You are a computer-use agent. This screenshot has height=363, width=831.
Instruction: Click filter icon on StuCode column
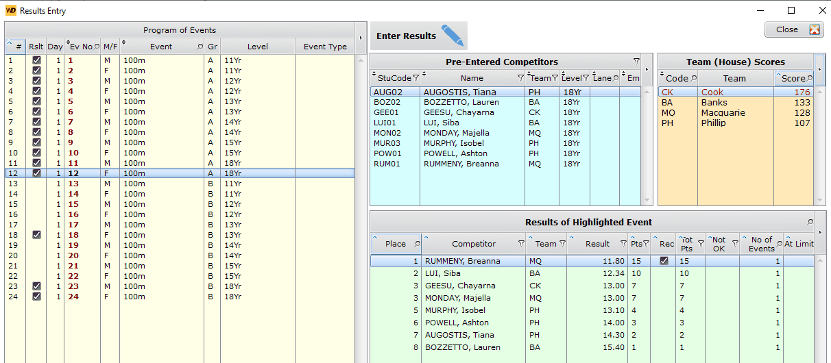point(416,78)
